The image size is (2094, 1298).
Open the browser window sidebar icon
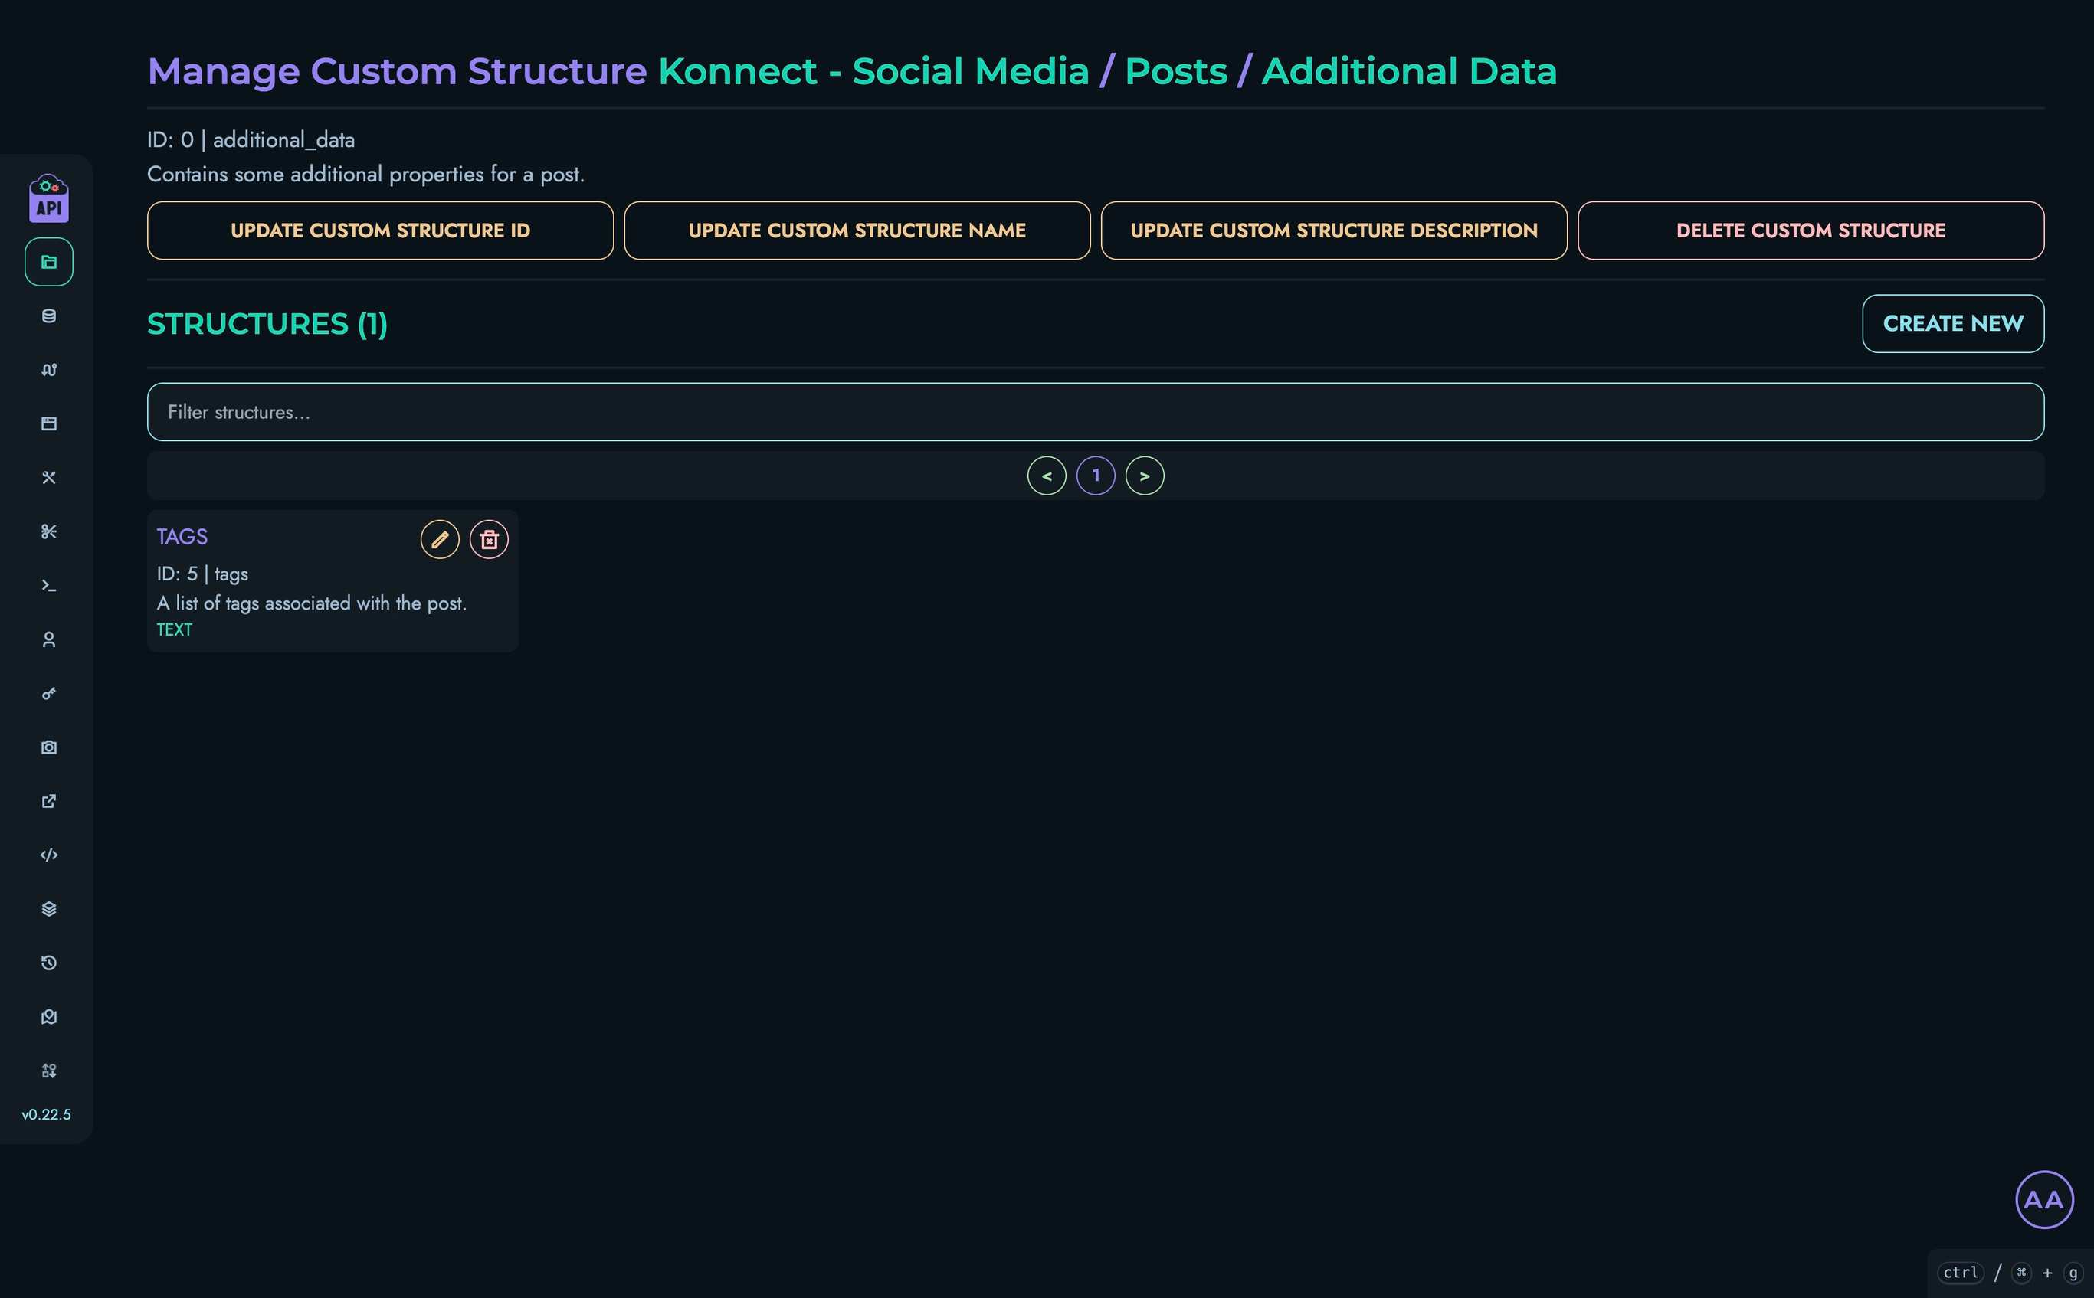[49, 423]
